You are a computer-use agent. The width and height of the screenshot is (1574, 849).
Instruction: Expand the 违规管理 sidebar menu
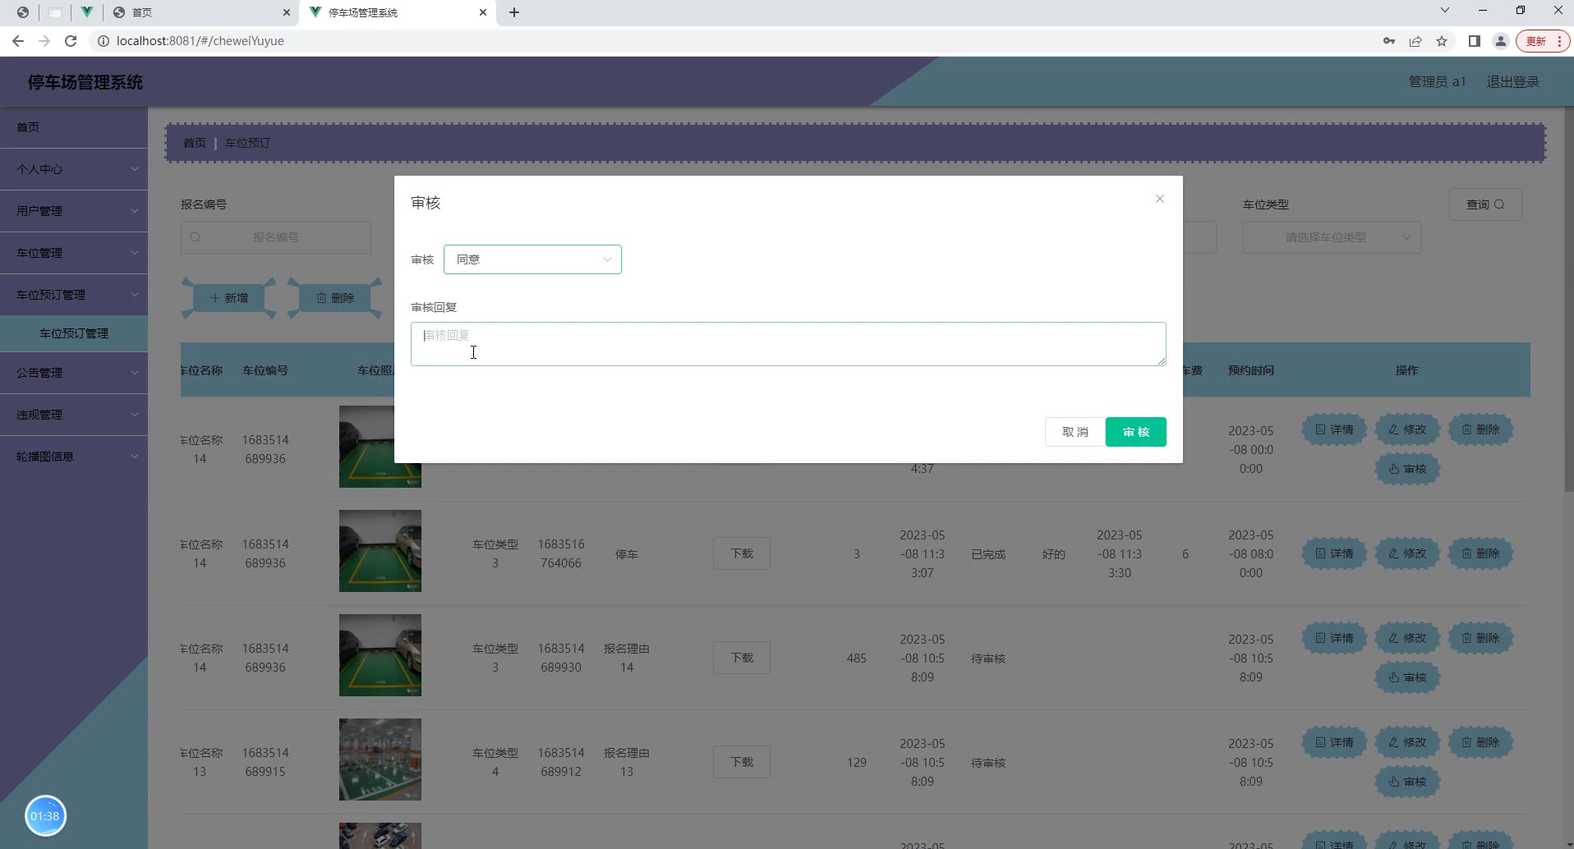click(x=74, y=415)
